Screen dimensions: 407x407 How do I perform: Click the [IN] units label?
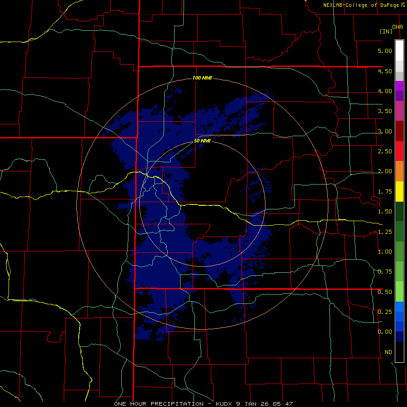pos(386,31)
